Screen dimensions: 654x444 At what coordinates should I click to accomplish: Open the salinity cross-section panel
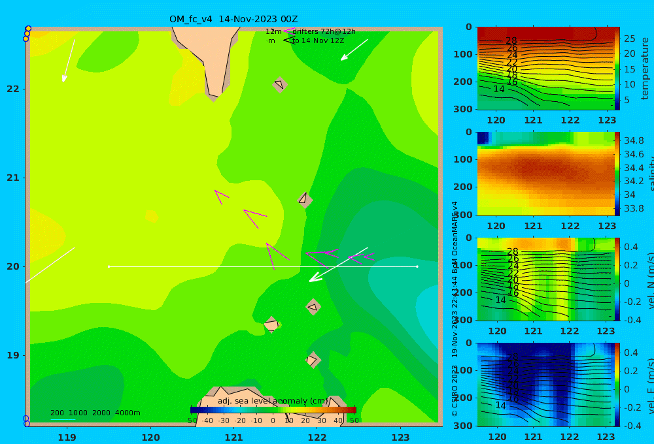[x=545, y=174]
